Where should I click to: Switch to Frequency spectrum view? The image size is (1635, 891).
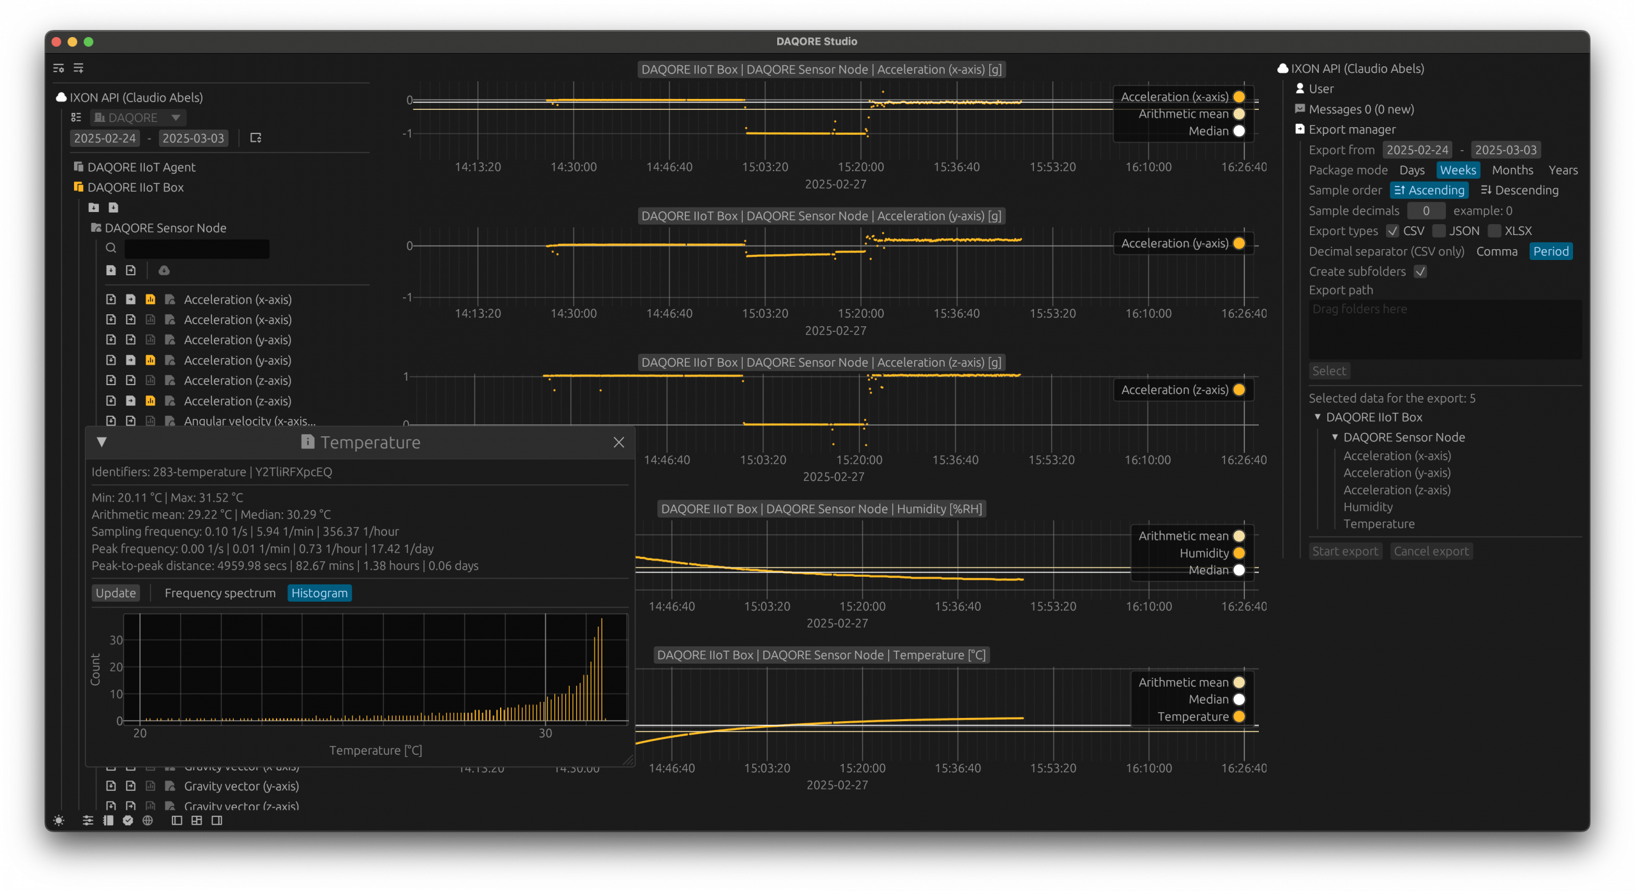pos(220,593)
